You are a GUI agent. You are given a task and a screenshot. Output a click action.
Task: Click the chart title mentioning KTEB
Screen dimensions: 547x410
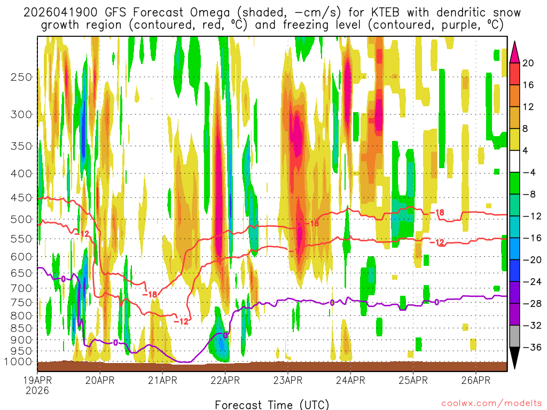[272, 19]
